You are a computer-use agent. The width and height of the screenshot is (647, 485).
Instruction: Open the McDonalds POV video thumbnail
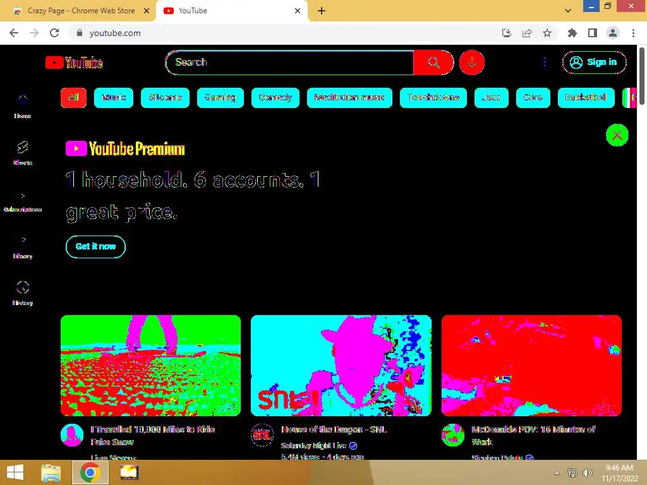531,366
